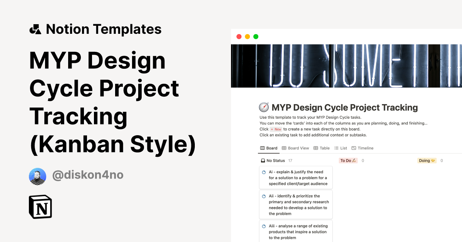Click the To Do status badge
462x242 pixels.
pos(348,161)
